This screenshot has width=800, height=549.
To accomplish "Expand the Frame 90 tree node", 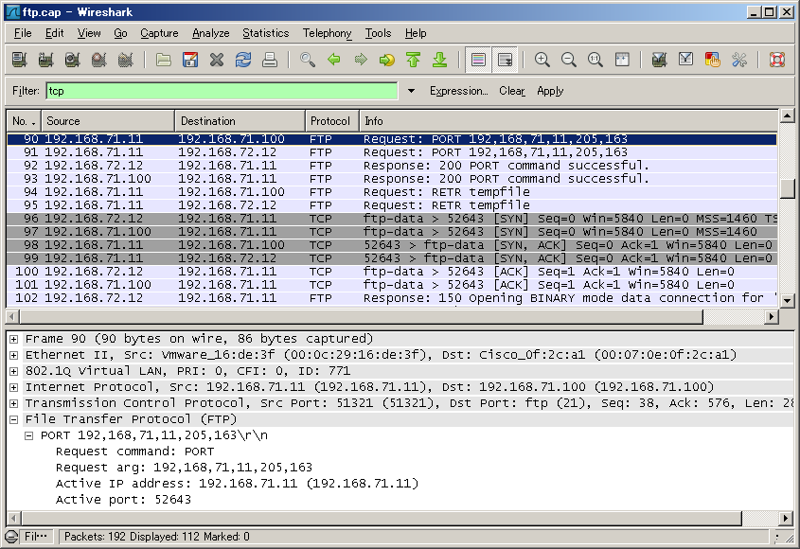I will click(x=14, y=339).
